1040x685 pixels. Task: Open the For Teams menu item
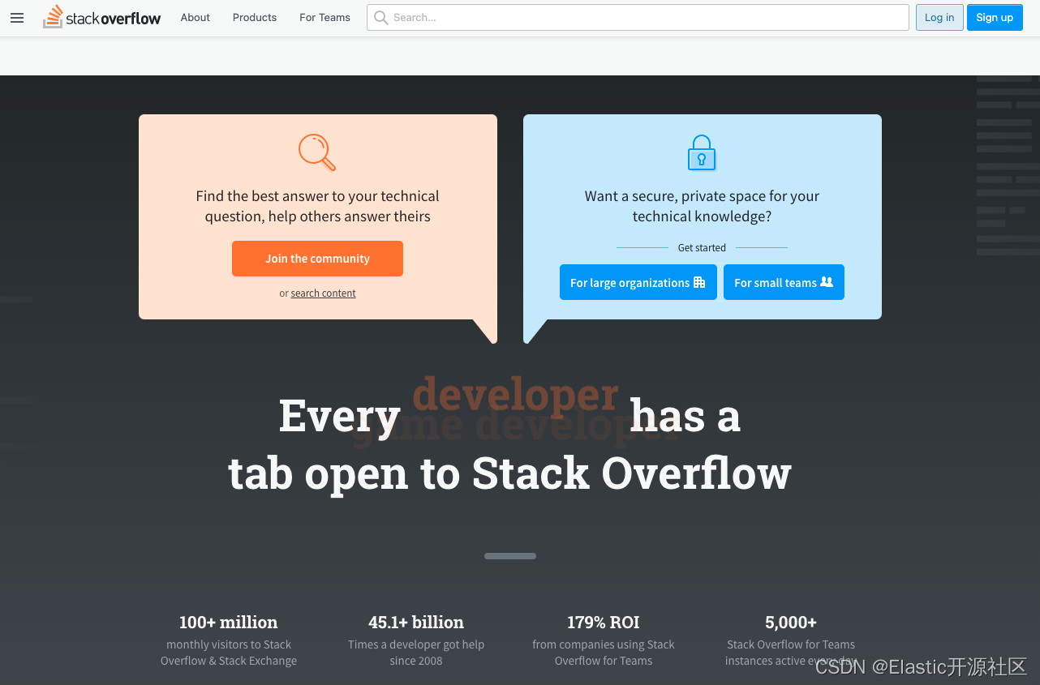pos(324,18)
